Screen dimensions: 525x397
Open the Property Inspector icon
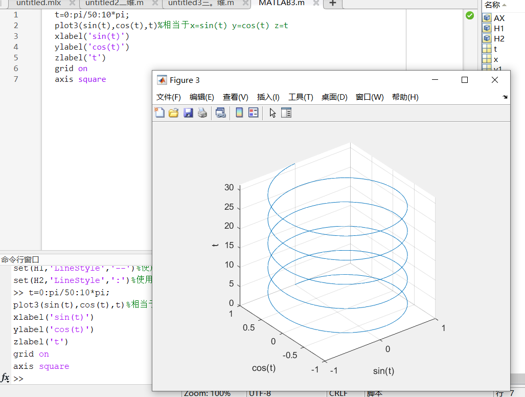click(x=286, y=113)
